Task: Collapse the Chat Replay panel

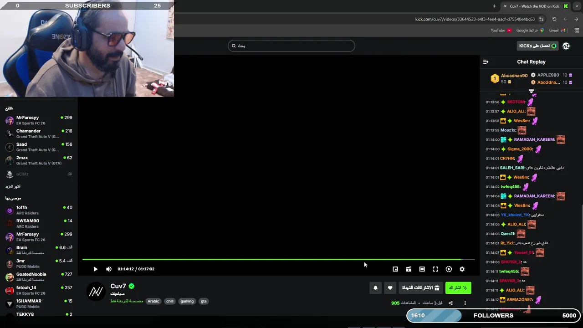Action: point(486,61)
